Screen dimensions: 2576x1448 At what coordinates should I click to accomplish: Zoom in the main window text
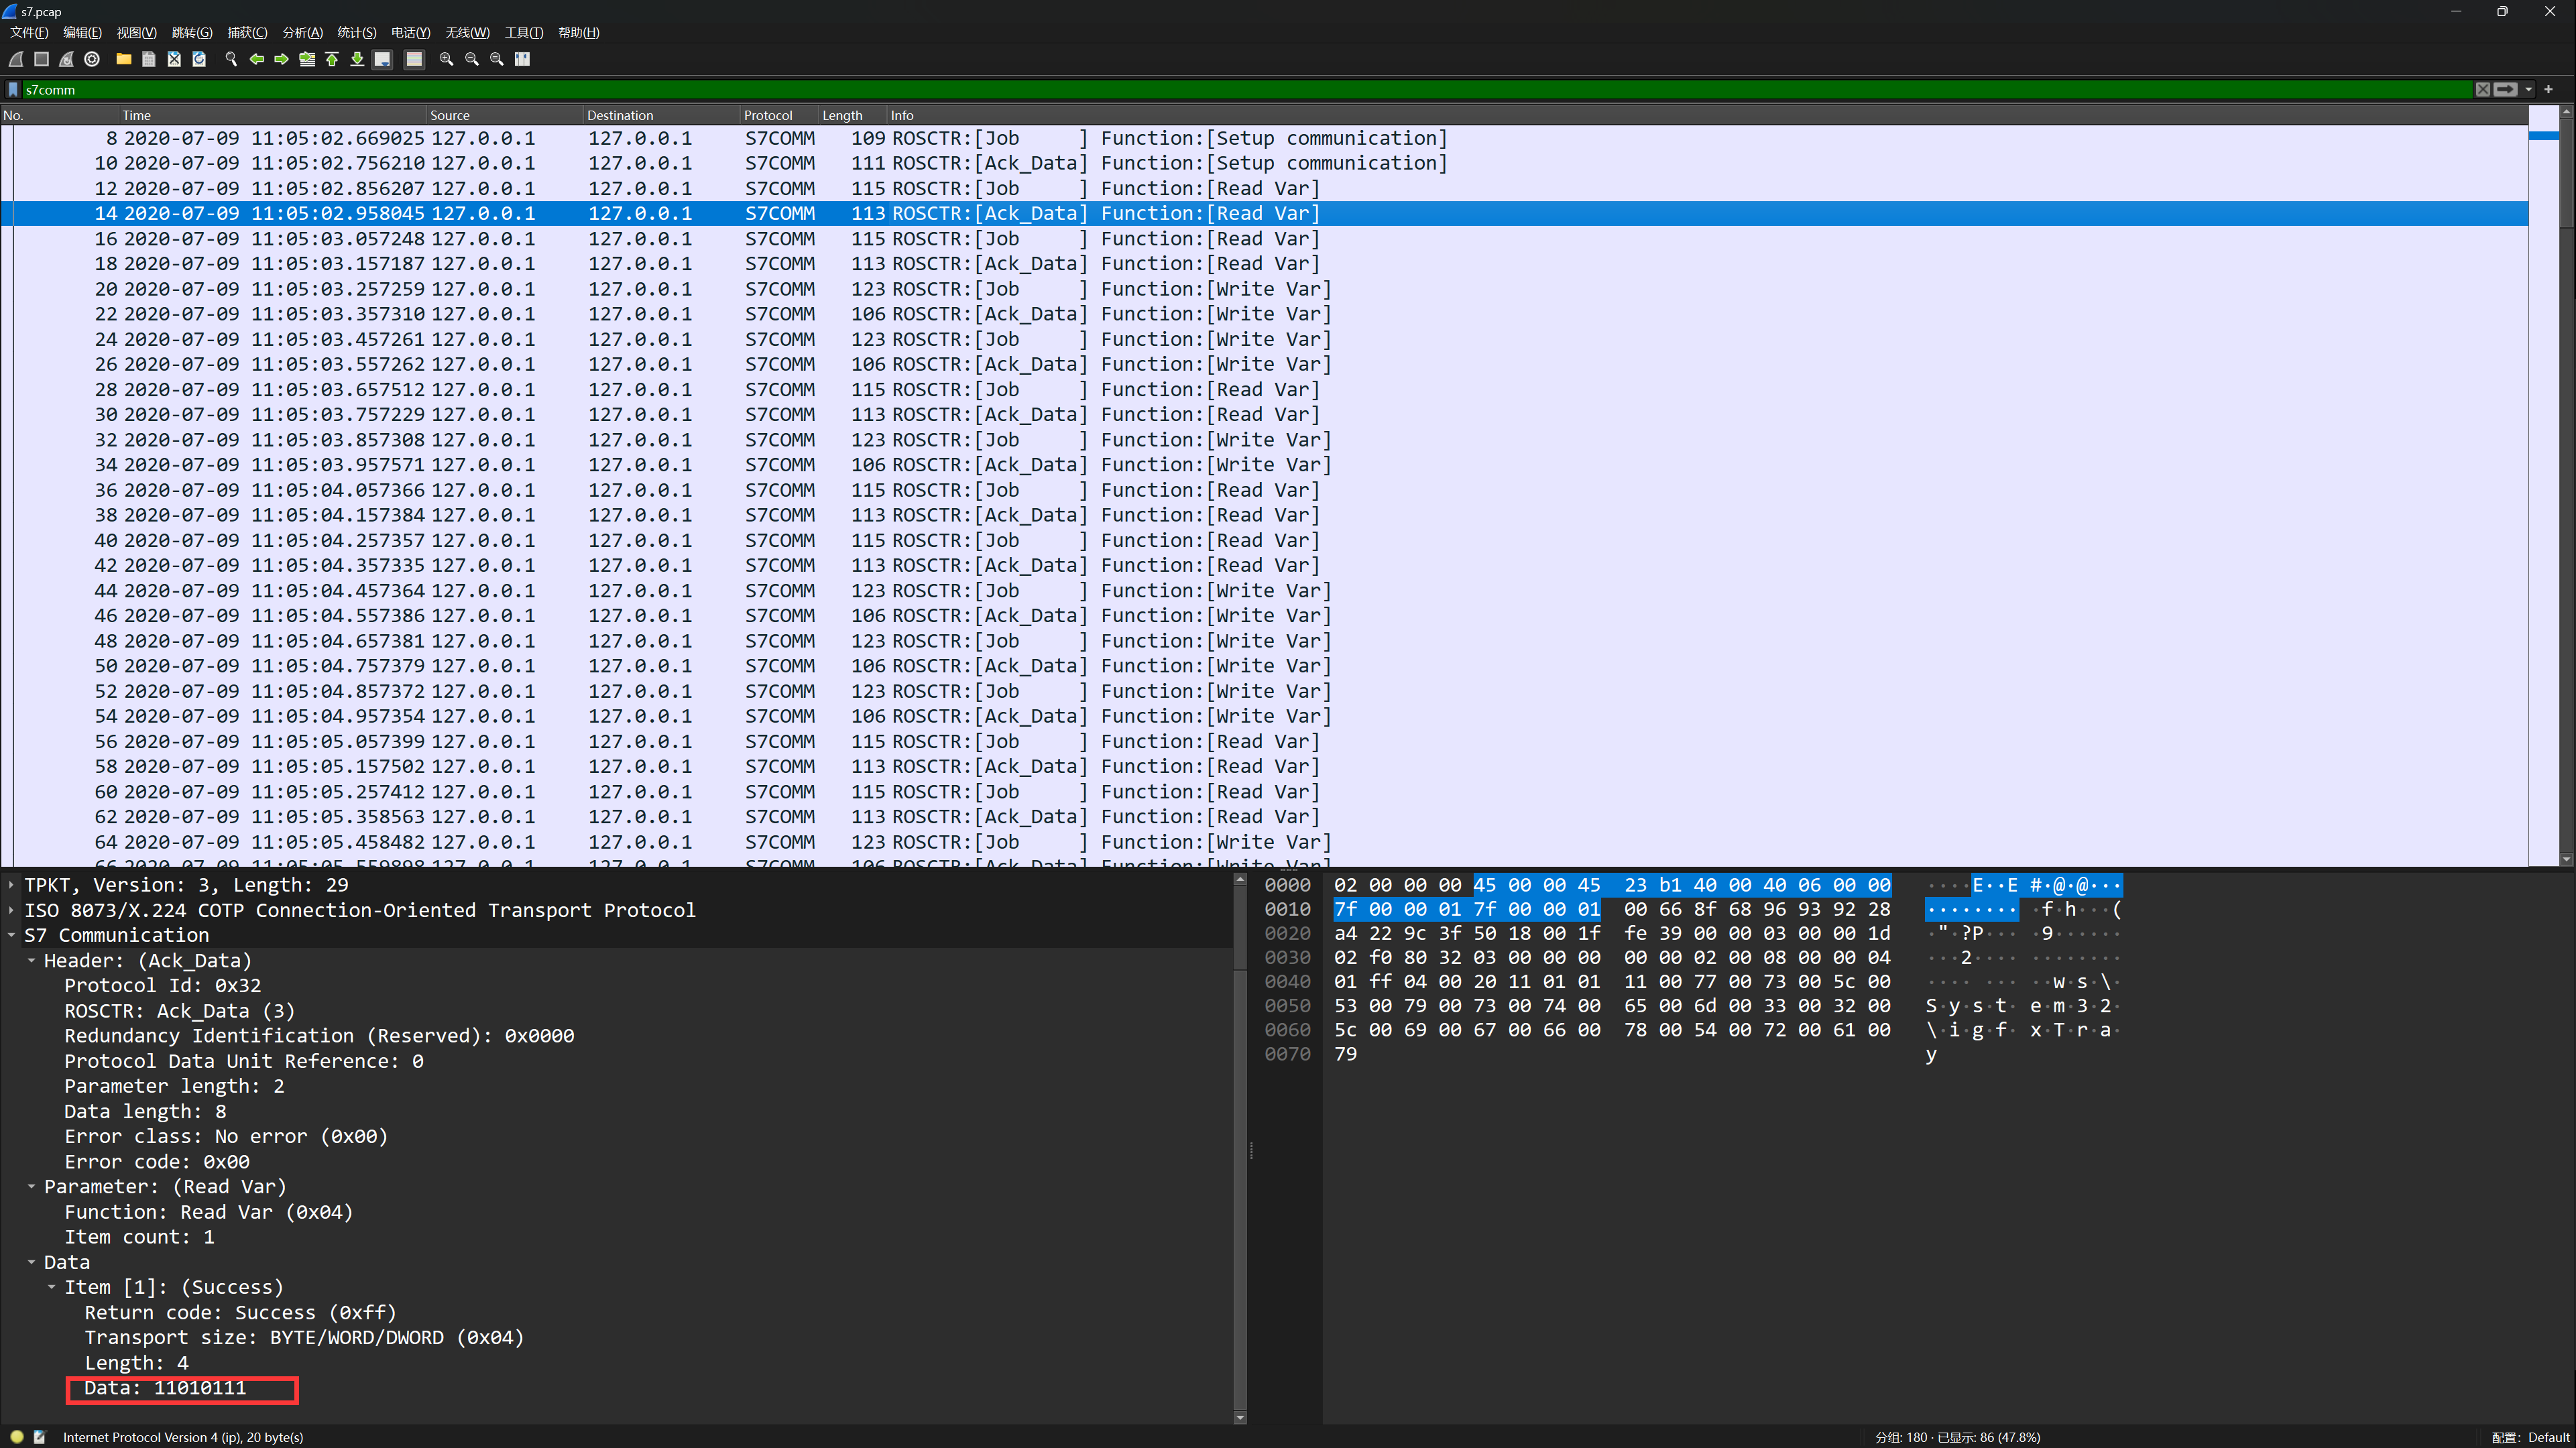click(x=446, y=59)
